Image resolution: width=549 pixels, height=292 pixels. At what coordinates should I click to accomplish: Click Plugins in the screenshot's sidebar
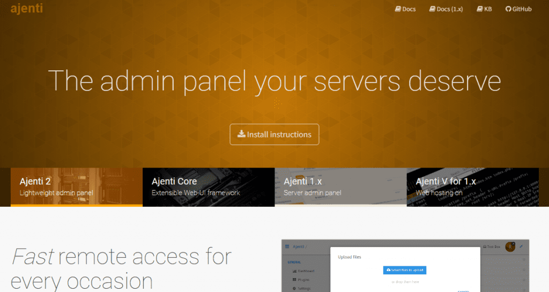pos(301,280)
